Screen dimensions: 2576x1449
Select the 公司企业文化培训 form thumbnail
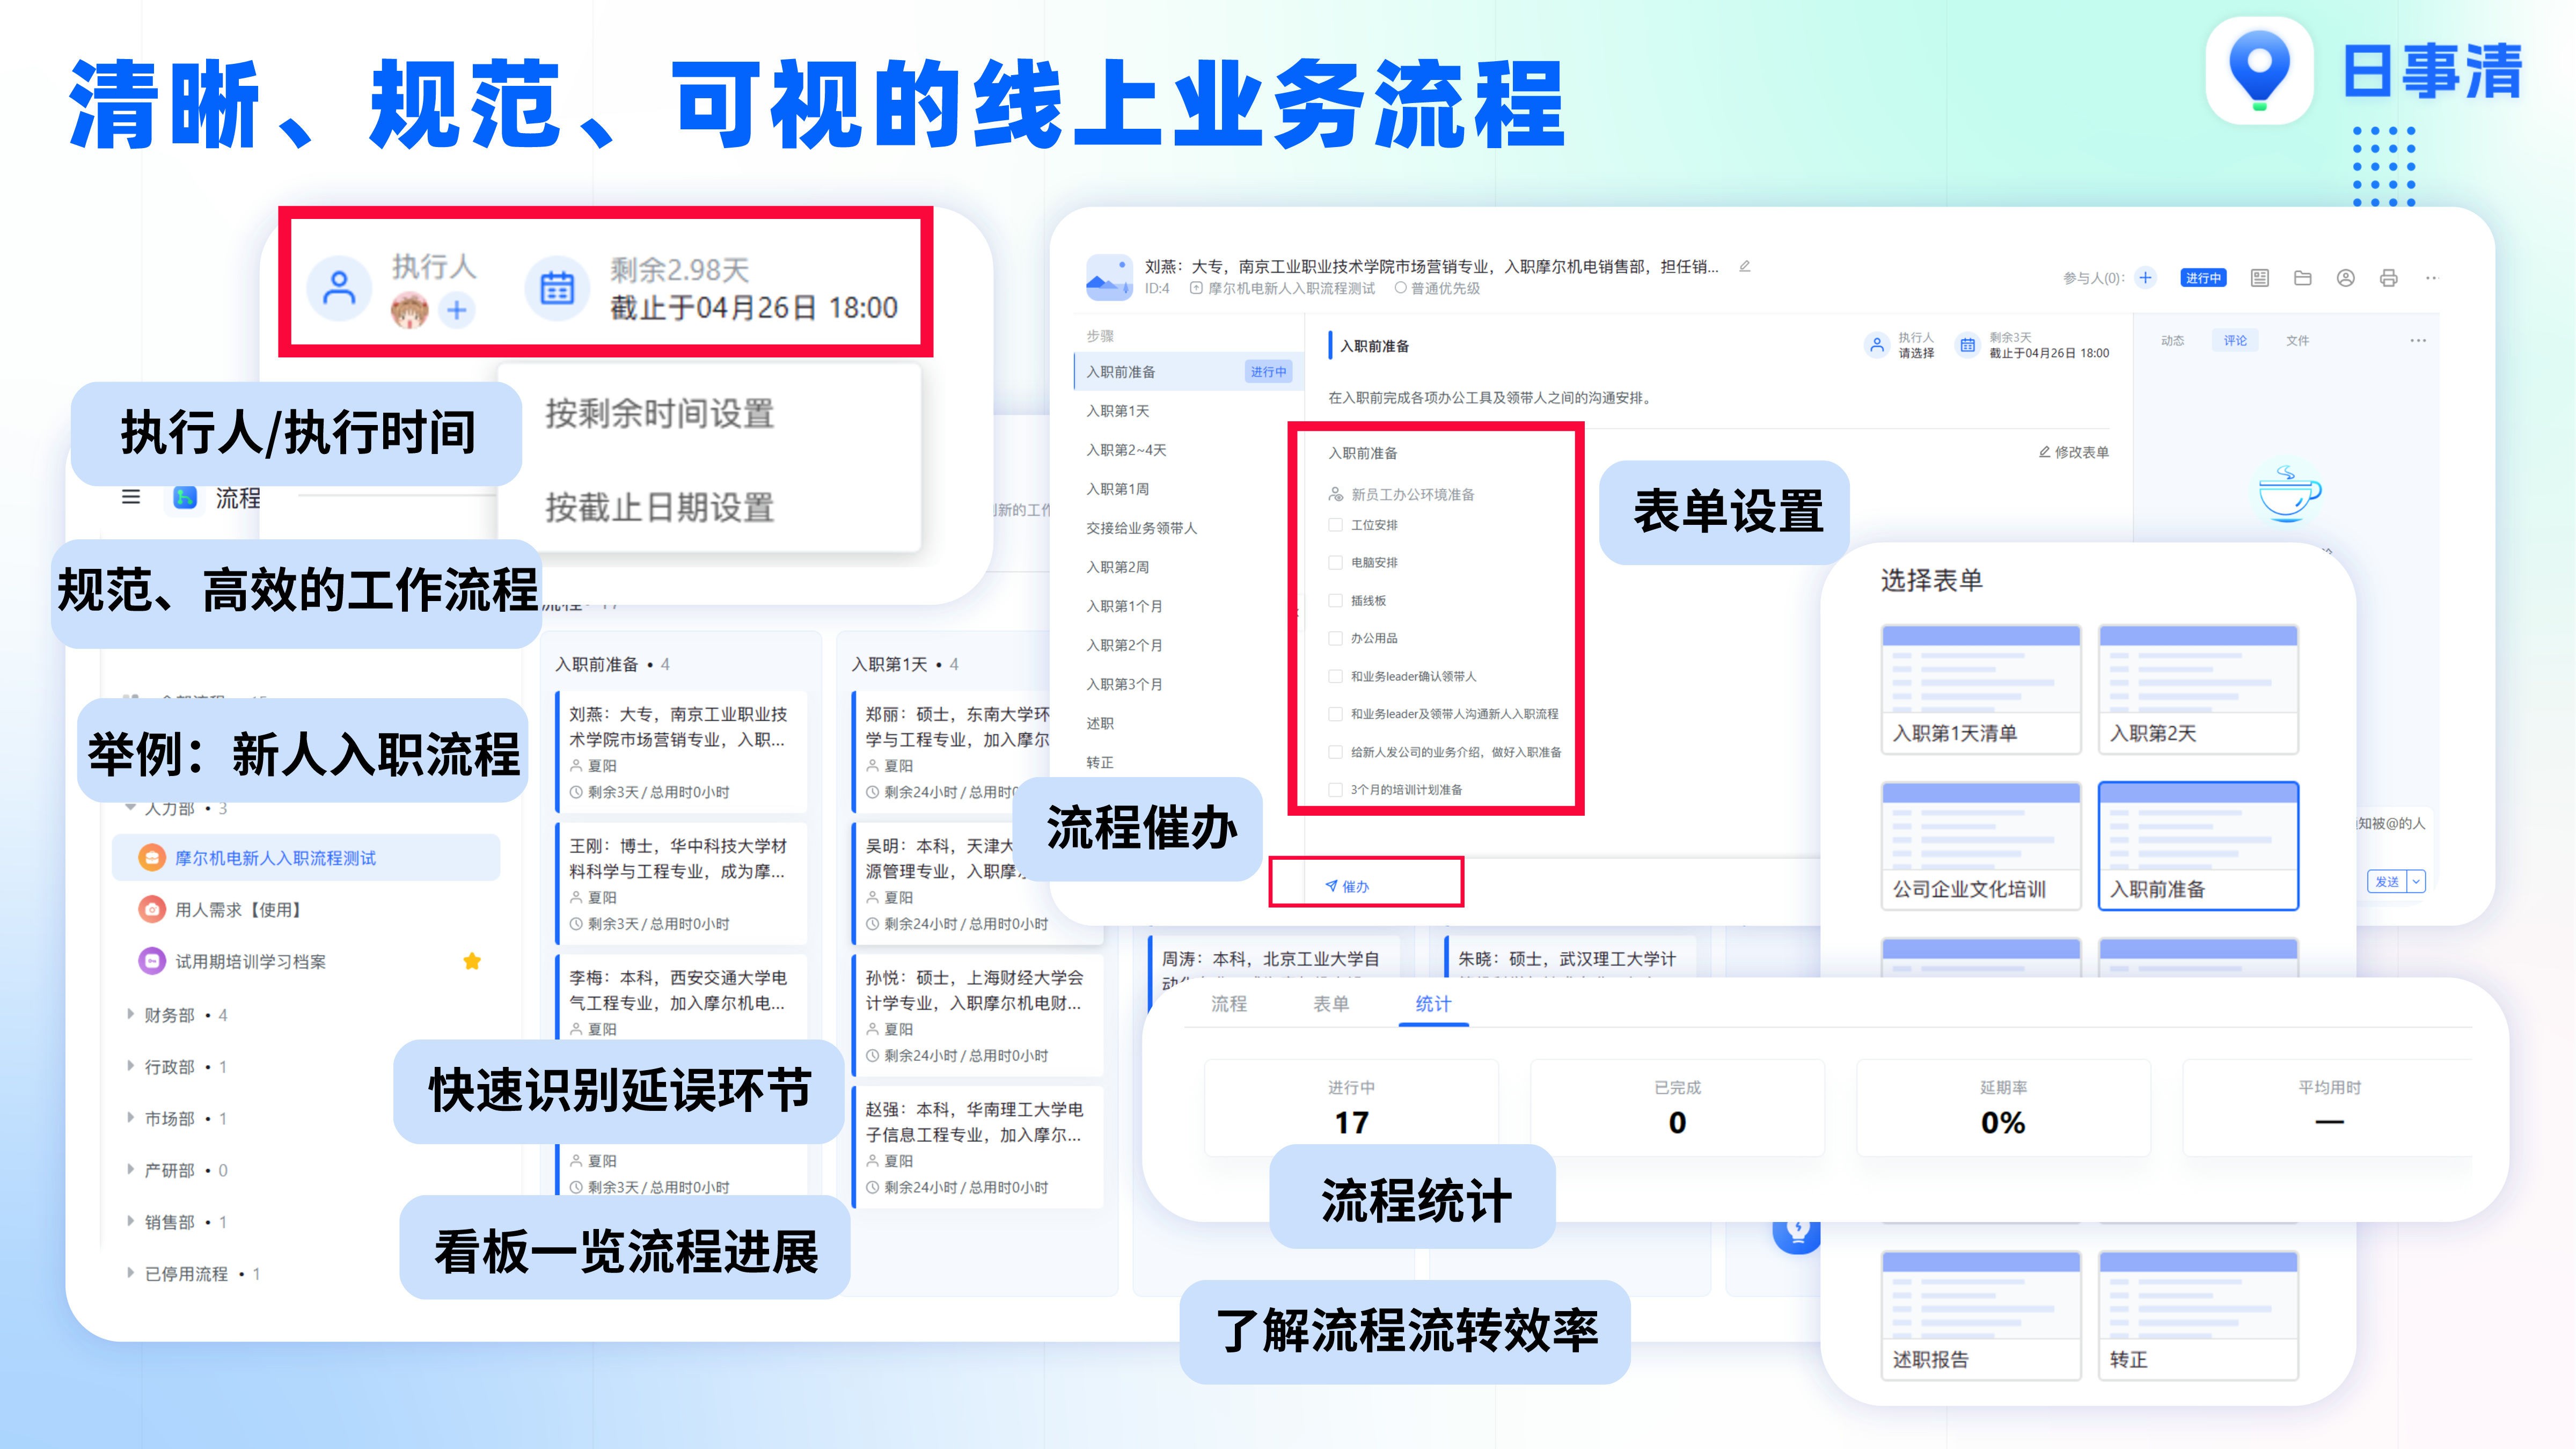pos(1981,846)
